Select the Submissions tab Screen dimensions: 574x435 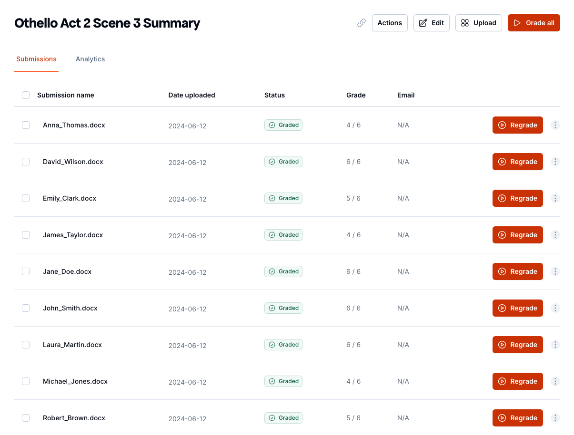click(36, 59)
